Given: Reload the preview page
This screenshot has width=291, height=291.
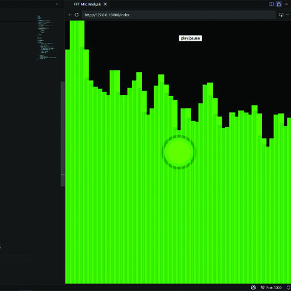Looking at the screenshot, I should 77,15.
